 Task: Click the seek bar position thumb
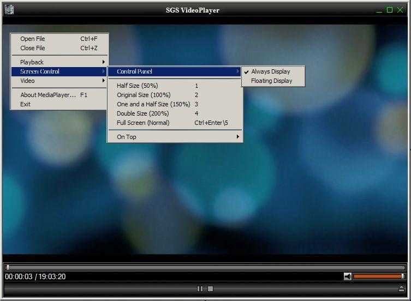[x=8, y=267]
